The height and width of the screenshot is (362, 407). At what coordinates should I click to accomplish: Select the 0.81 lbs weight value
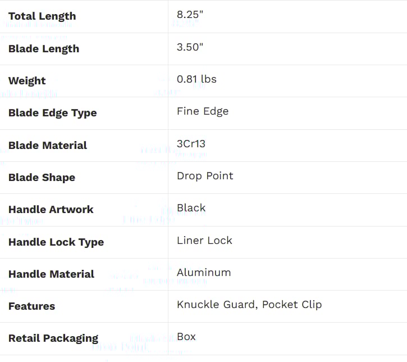click(x=196, y=79)
